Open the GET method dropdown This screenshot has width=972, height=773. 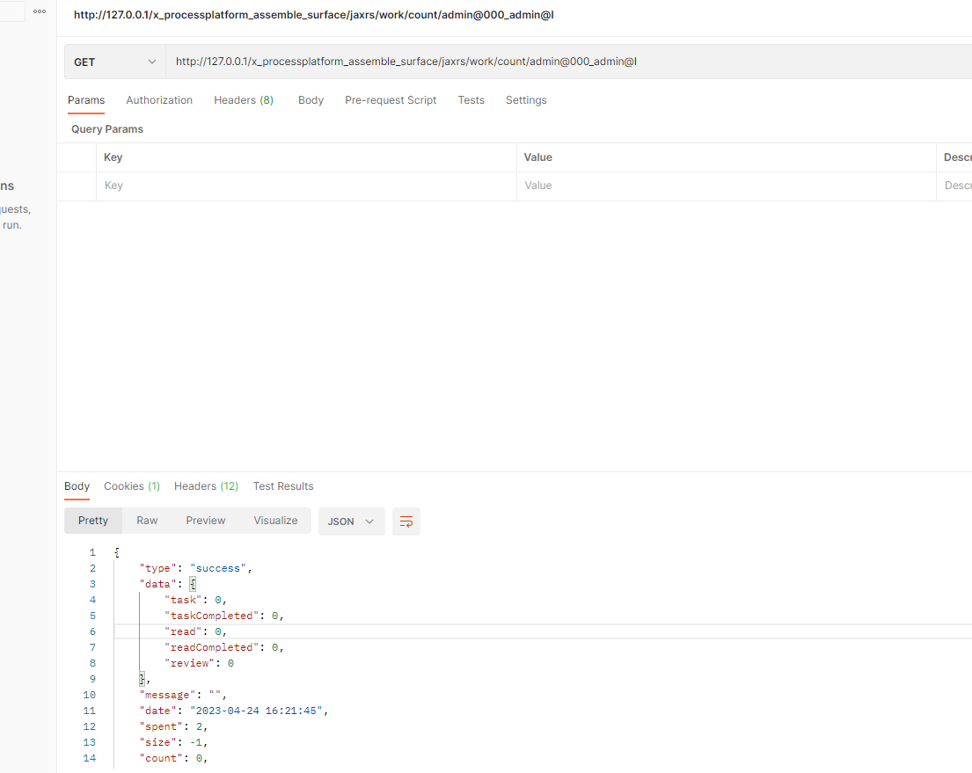(x=114, y=62)
